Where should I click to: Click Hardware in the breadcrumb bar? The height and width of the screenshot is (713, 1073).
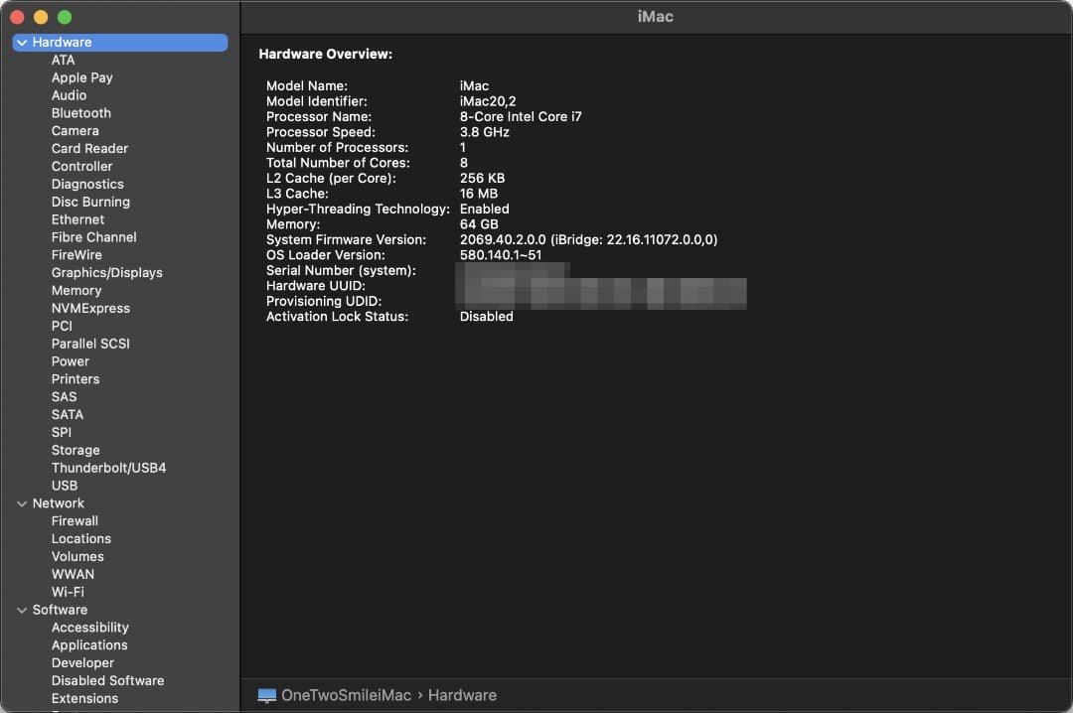click(x=462, y=695)
